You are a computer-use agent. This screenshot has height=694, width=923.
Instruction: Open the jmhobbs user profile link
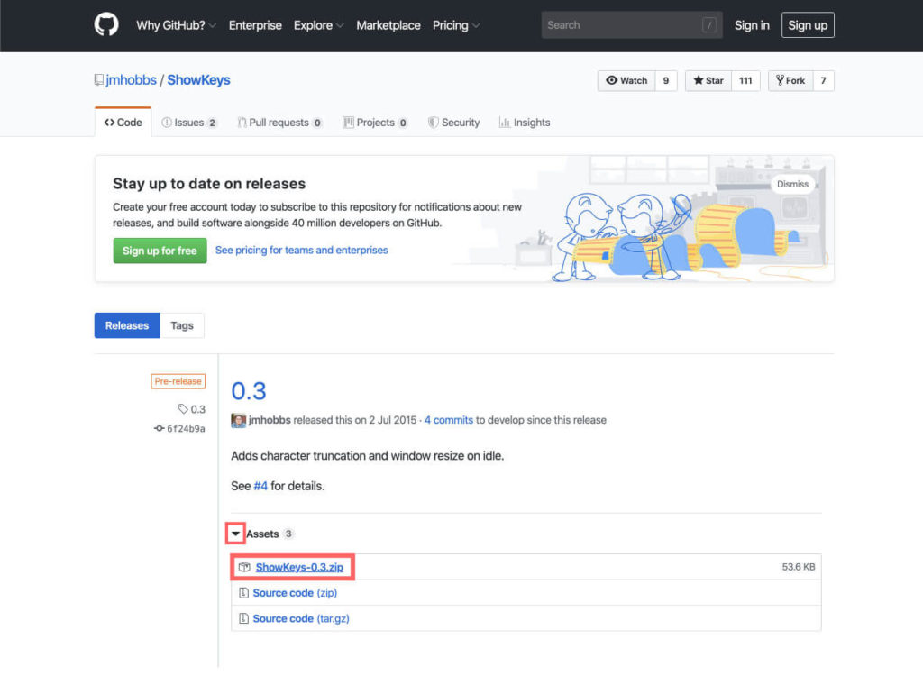point(131,80)
